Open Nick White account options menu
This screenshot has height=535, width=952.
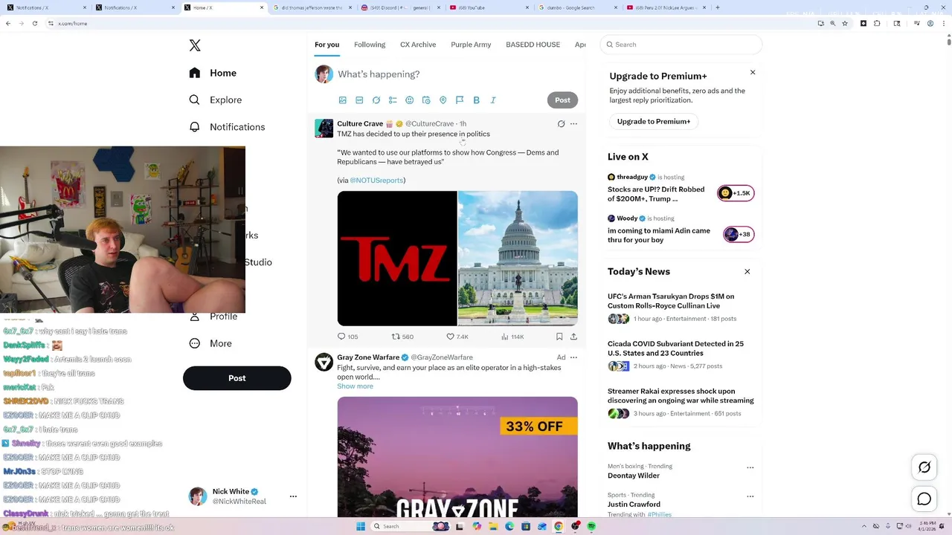pos(293,496)
